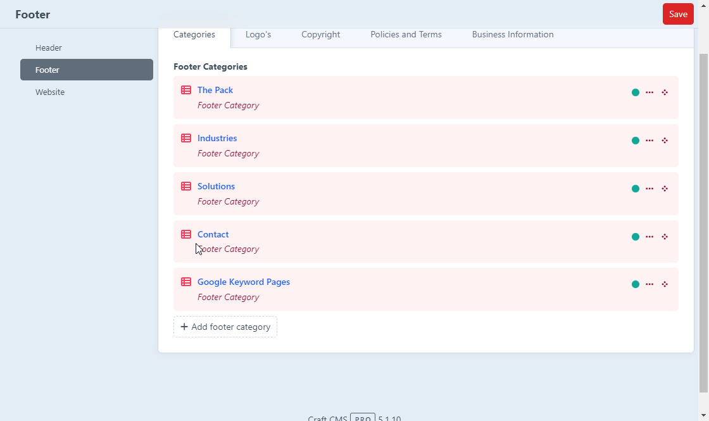Viewport: 709px width, 421px height.
Task: Switch to the Logo's tab
Action: [258, 34]
